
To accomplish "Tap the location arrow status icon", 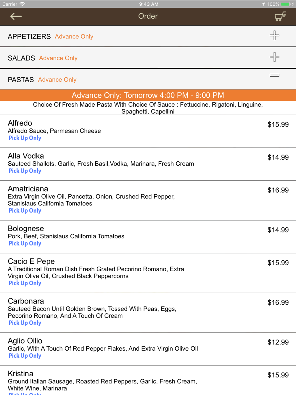I will (263, 4).
